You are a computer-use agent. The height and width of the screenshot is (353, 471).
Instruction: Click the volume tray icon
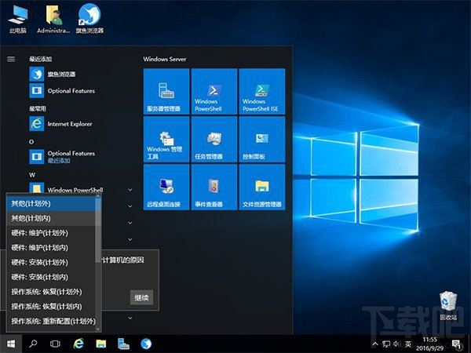coord(396,344)
